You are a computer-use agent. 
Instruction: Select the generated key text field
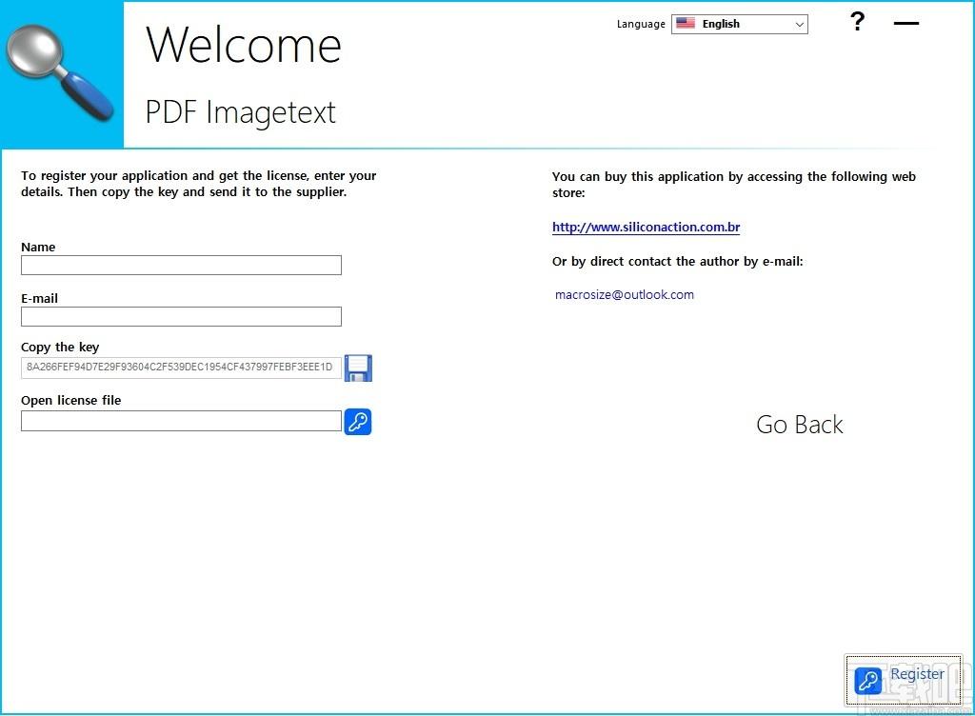181,368
